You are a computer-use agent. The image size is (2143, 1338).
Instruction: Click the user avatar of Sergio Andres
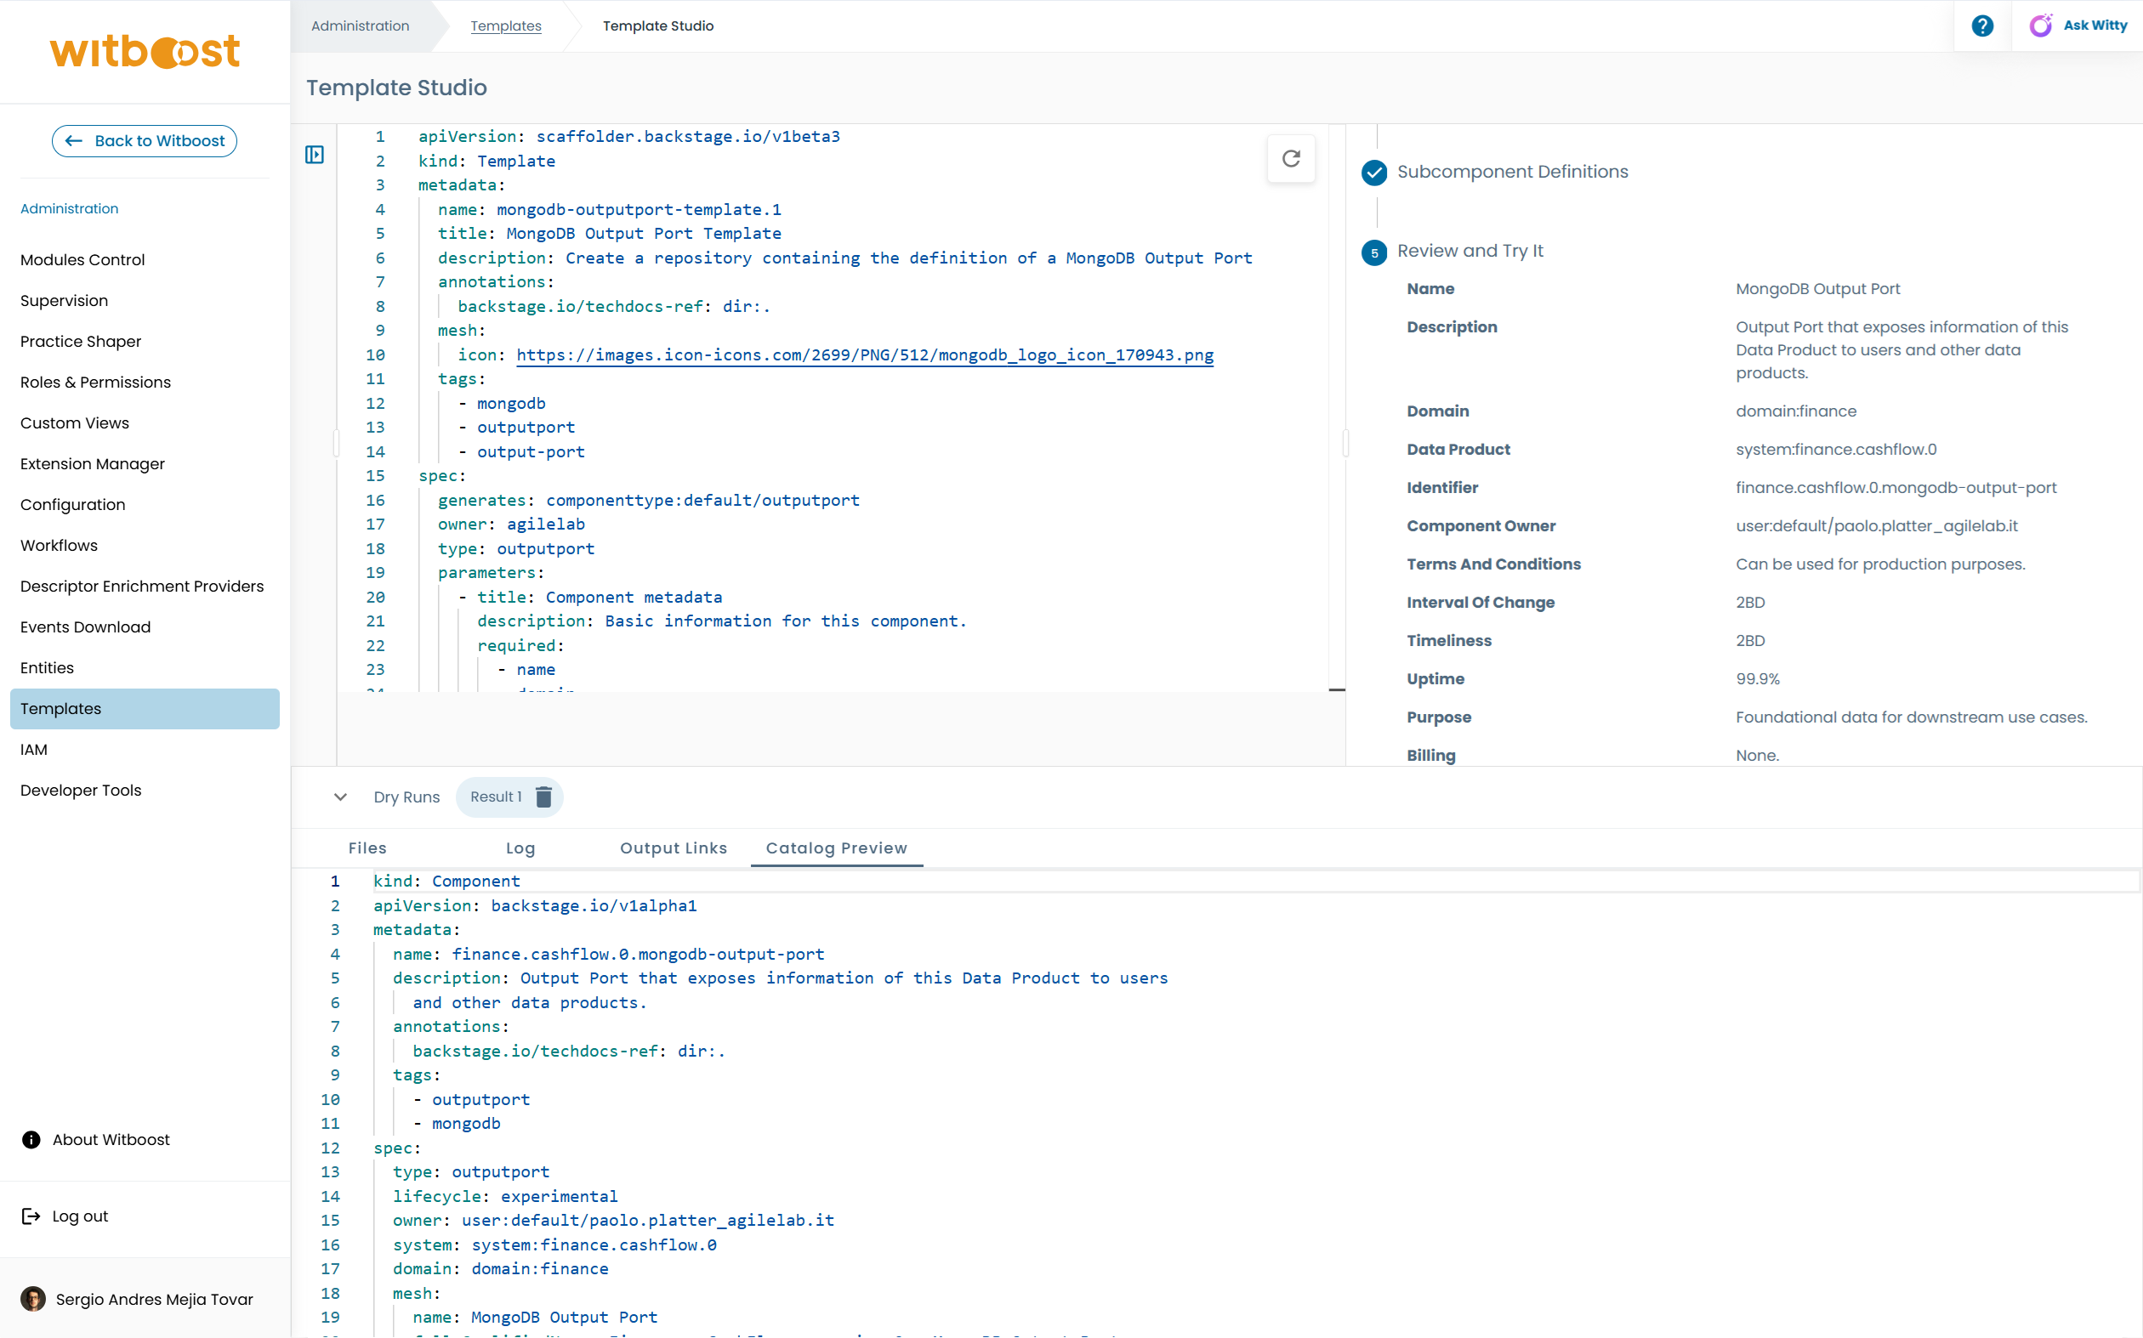(33, 1299)
